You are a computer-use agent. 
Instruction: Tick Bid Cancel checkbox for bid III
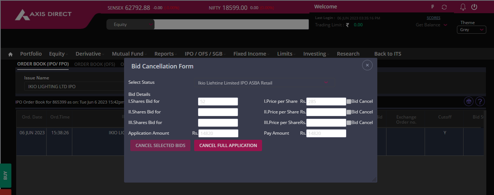click(x=349, y=123)
